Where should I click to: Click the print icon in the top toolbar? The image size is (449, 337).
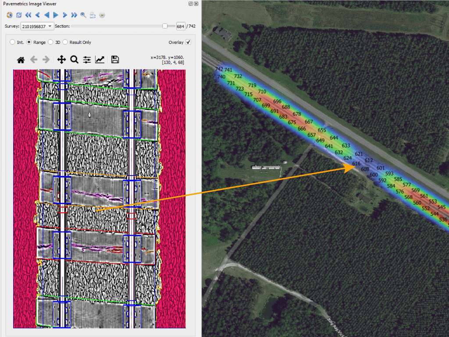[x=92, y=14]
